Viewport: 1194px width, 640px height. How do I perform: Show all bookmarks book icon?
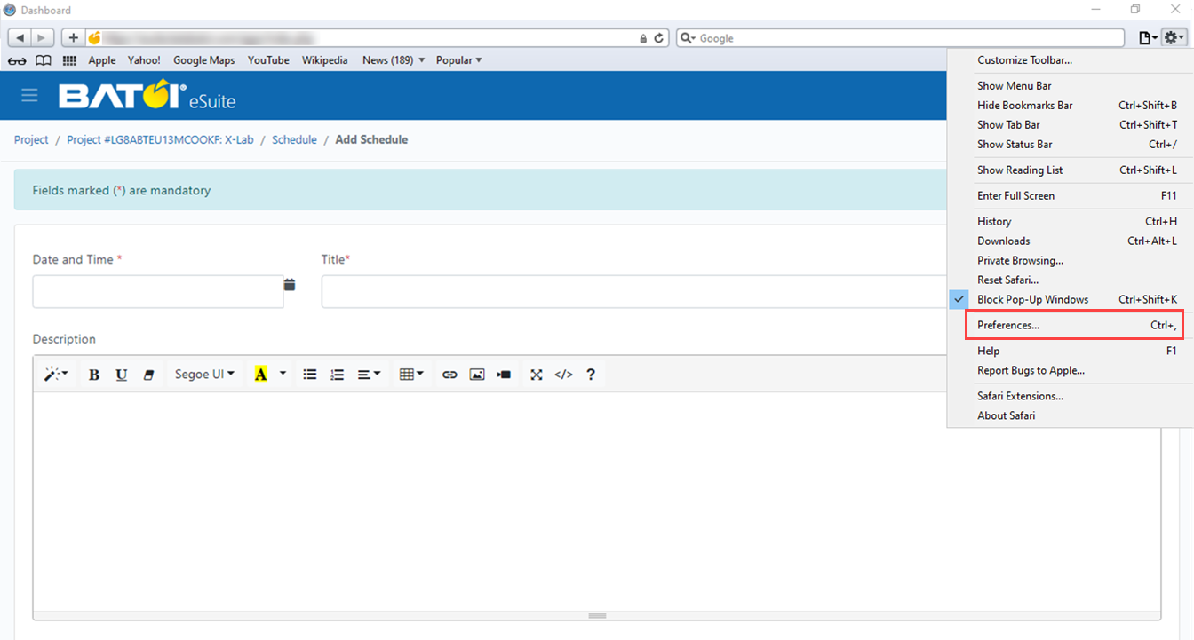43,60
